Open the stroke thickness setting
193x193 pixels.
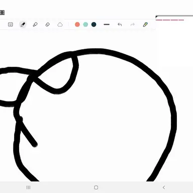click(107, 25)
